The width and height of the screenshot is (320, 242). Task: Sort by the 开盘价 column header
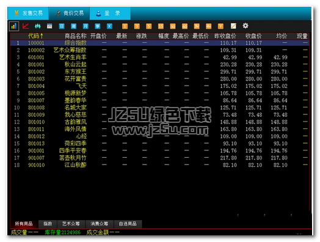98,36
